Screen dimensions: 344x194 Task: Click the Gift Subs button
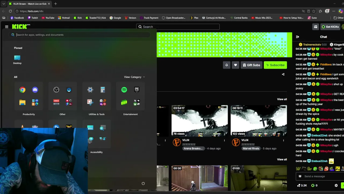[x=251, y=65]
